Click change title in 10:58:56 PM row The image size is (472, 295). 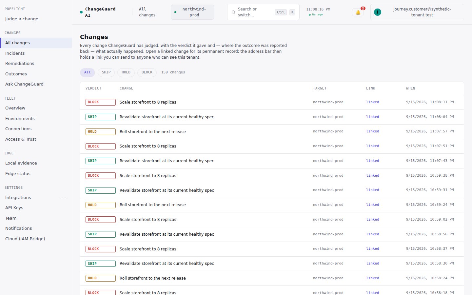click(x=167, y=234)
